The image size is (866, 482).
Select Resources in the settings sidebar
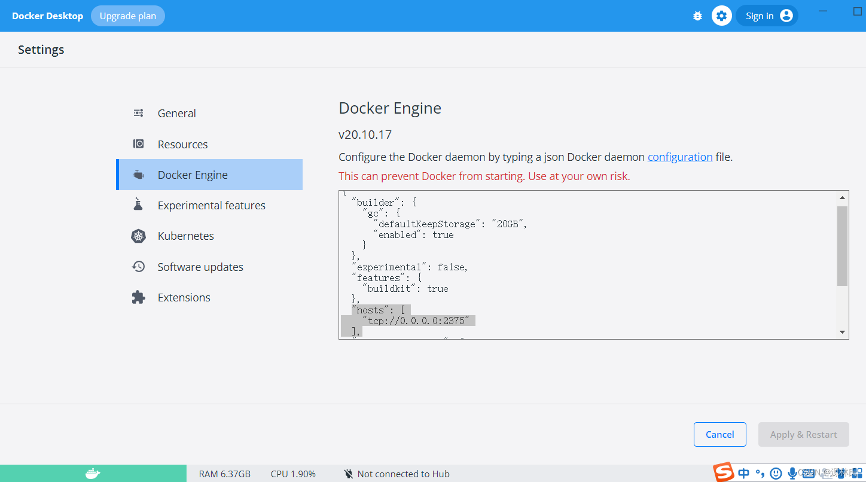click(182, 144)
